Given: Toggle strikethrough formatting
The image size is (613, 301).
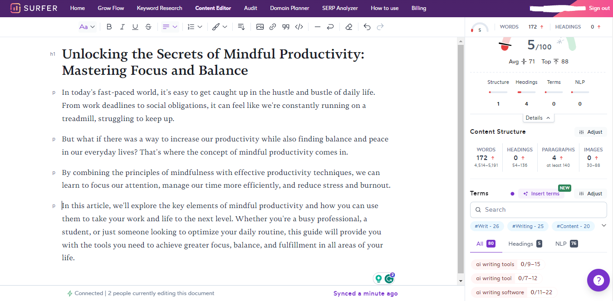Looking at the screenshot, I should coord(148,27).
